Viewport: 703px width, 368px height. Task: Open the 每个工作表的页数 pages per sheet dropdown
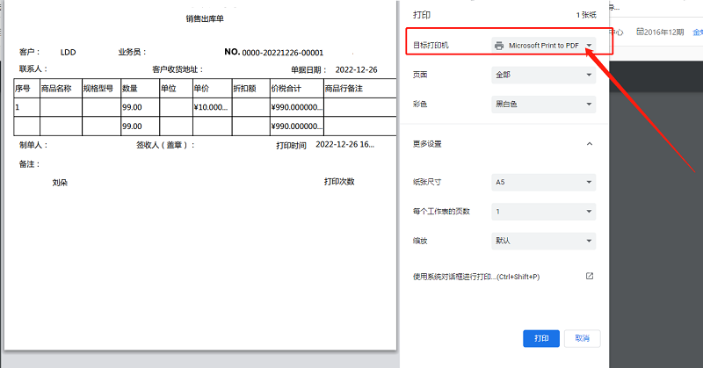[x=544, y=212]
